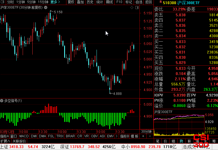Click the 窗口 window button

(x=14, y=136)
